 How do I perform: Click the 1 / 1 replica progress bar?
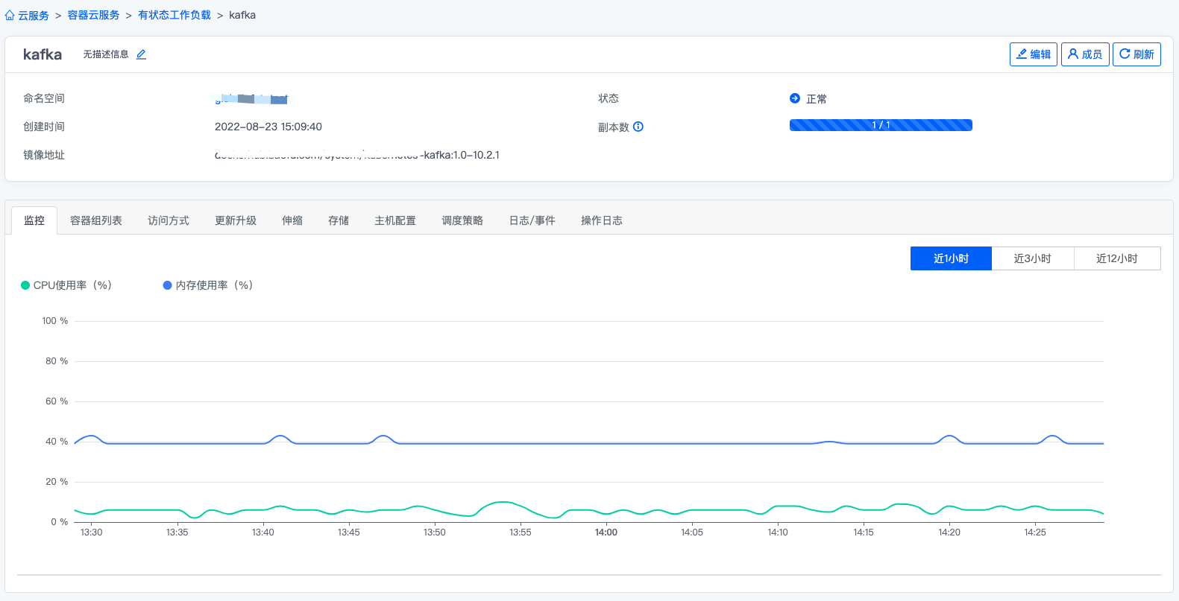click(x=881, y=125)
